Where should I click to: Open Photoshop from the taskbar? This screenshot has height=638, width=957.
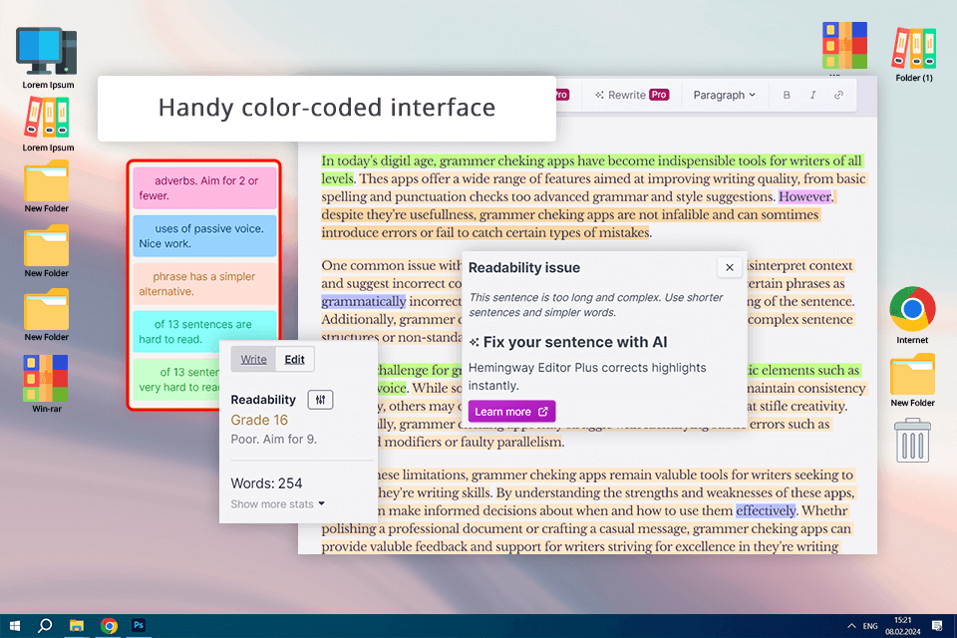pos(139,625)
